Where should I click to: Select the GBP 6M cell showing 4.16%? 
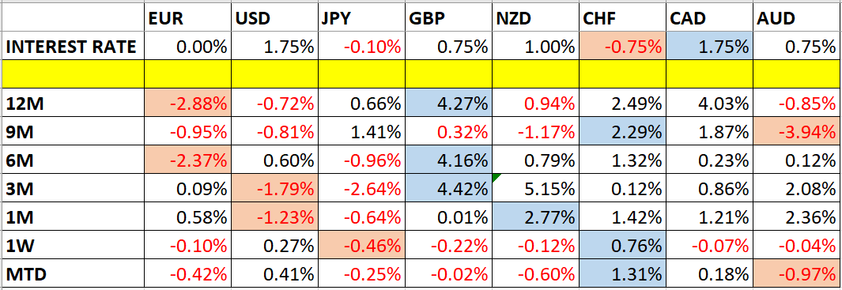click(x=447, y=160)
